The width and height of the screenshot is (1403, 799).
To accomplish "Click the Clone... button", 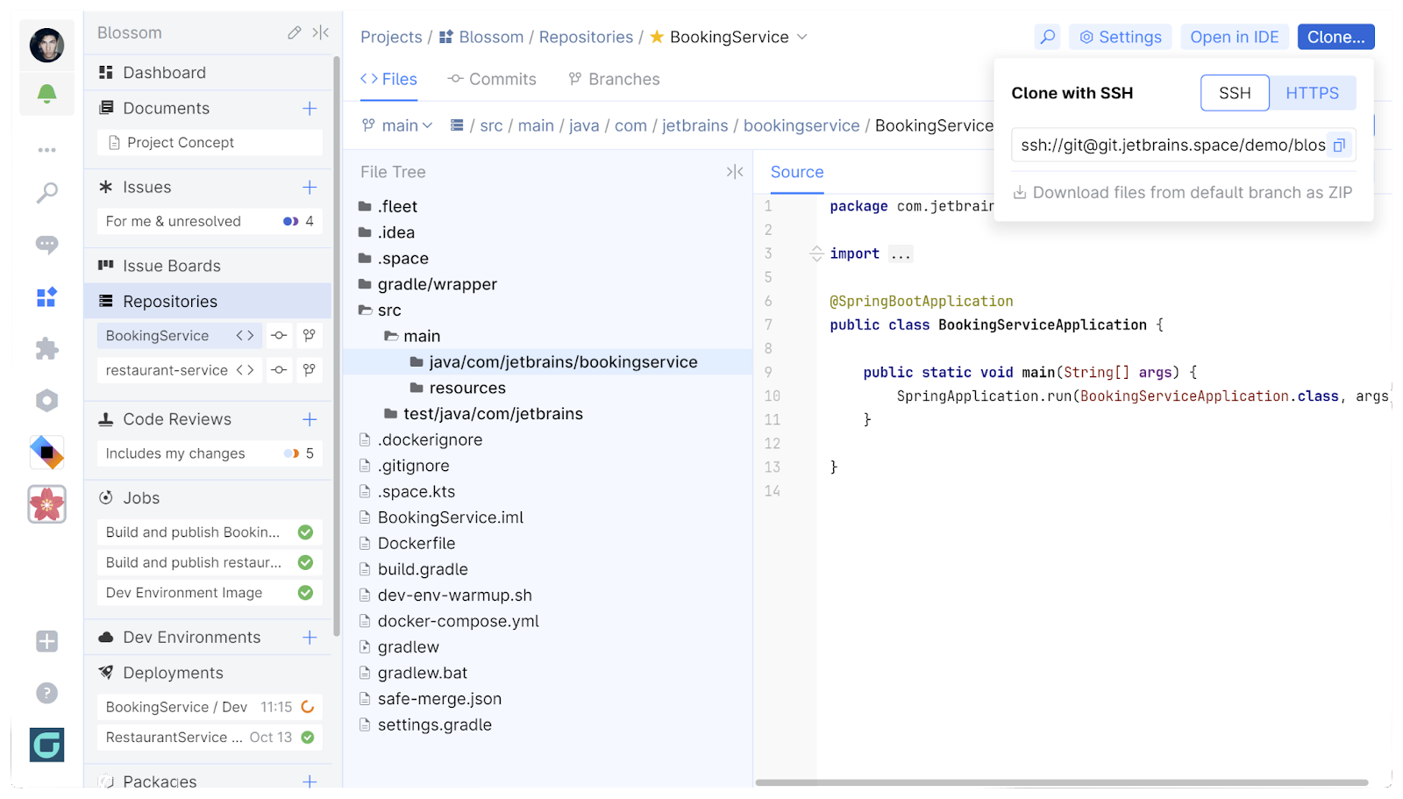I will pos(1336,37).
